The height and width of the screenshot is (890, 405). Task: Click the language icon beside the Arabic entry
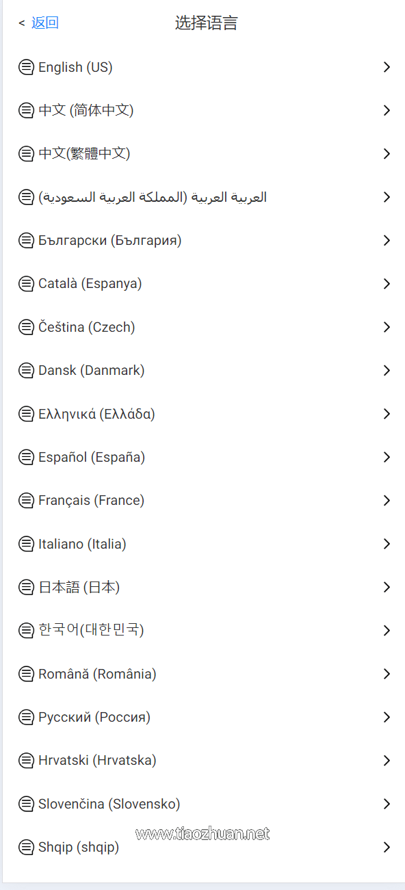pos(26,197)
